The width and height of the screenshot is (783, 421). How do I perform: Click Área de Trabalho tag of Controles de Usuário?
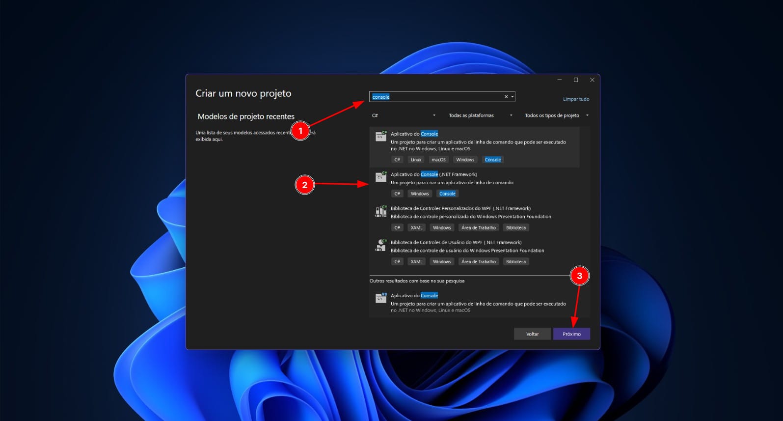pyautogui.click(x=479, y=261)
